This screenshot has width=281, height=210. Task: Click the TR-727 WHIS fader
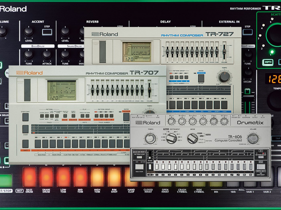[207, 51]
